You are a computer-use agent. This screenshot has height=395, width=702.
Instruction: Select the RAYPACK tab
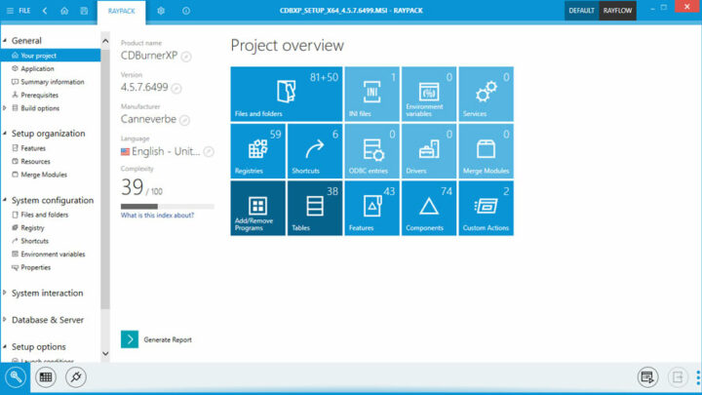(x=123, y=10)
